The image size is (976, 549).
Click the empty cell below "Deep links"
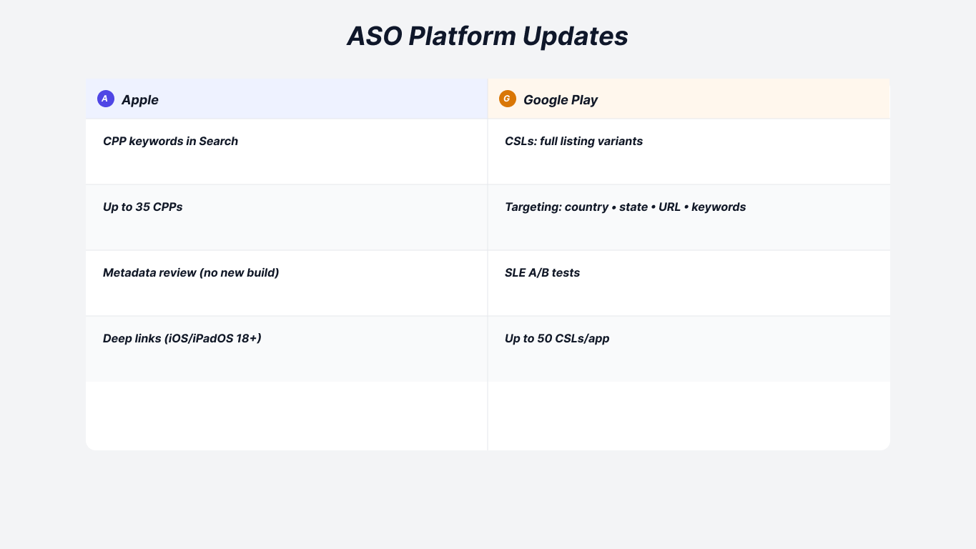(286, 415)
